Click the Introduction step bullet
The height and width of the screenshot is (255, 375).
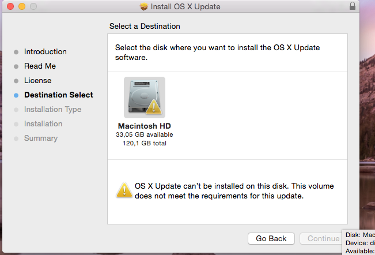[16, 52]
